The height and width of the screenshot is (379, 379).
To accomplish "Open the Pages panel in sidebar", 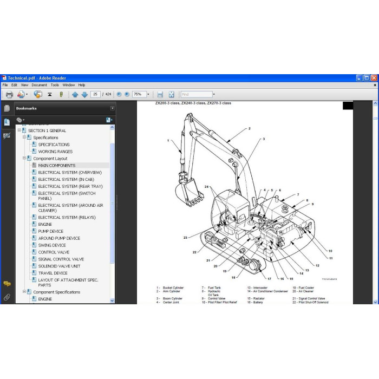I will (x=6, y=108).
